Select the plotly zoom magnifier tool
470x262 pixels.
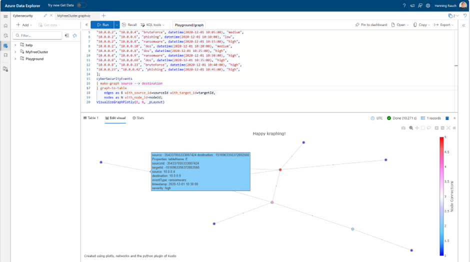(411, 128)
